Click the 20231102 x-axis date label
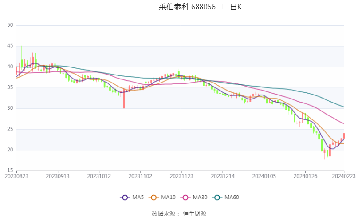Viewport: 358px width, 218px height. pos(141,176)
